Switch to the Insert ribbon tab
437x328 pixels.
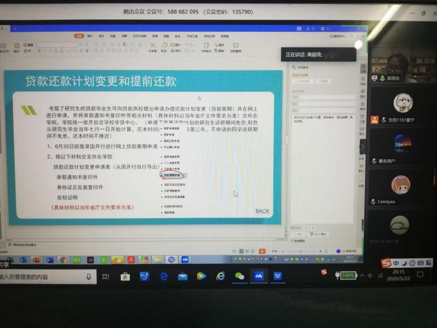90,36
